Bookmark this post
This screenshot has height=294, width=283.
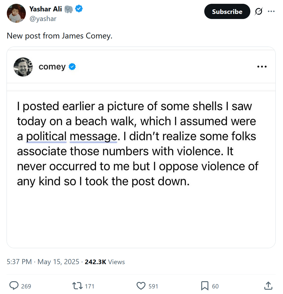tap(205, 286)
